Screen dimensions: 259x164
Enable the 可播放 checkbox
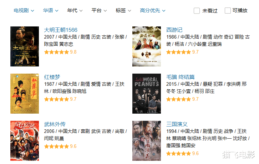pyautogui.click(x=228, y=11)
